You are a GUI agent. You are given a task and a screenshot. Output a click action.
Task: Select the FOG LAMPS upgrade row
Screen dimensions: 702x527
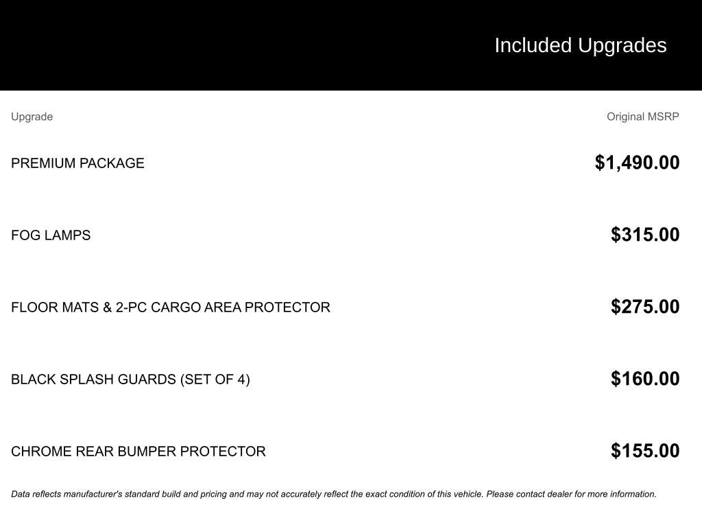tap(346, 235)
